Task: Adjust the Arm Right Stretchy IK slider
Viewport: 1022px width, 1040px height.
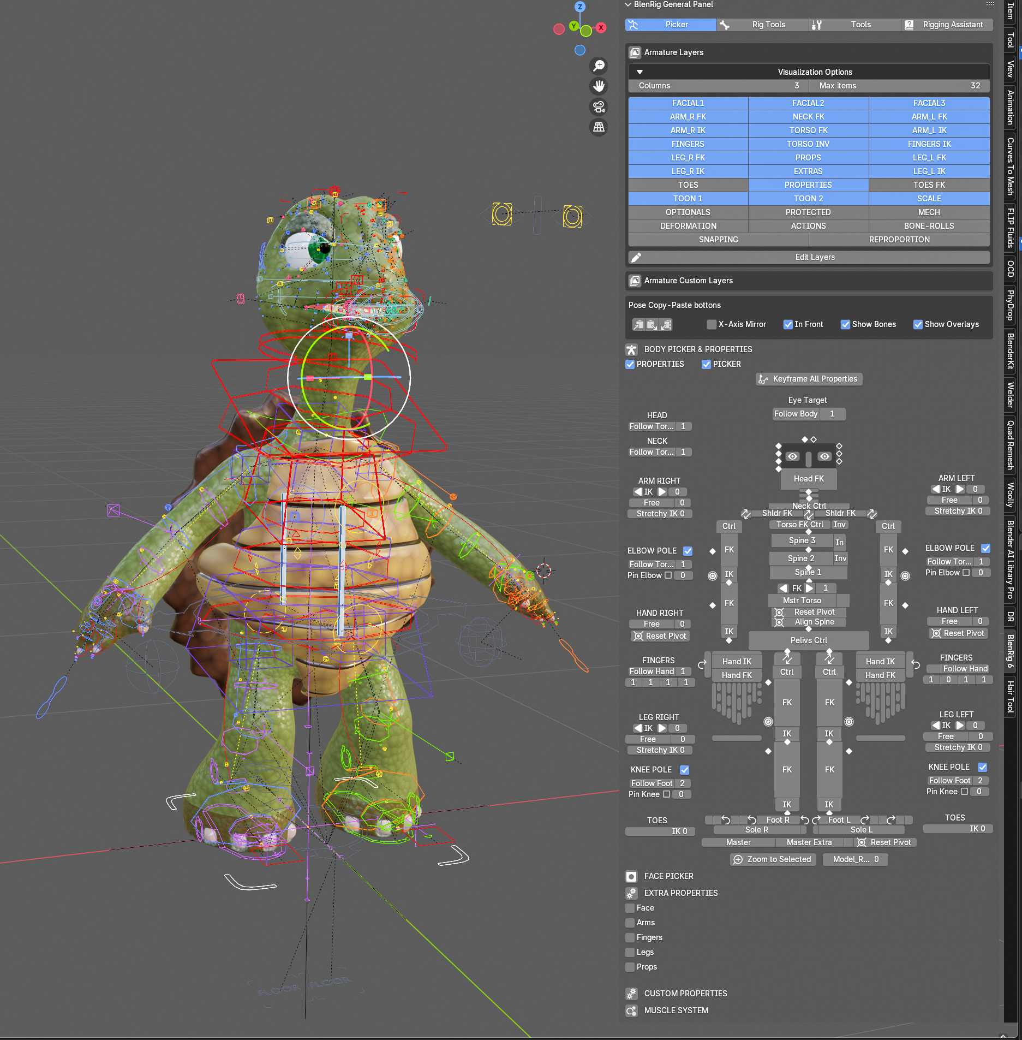Action: click(661, 514)
